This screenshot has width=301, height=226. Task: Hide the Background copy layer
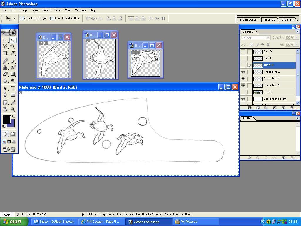point(243,99)
